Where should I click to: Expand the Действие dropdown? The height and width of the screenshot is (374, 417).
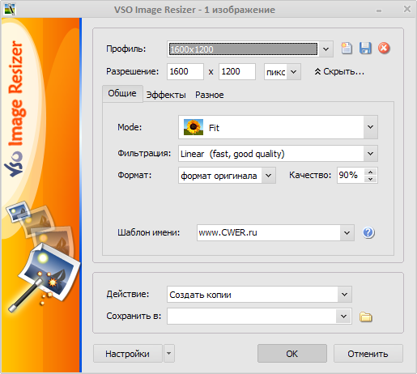tap(344, 295)
